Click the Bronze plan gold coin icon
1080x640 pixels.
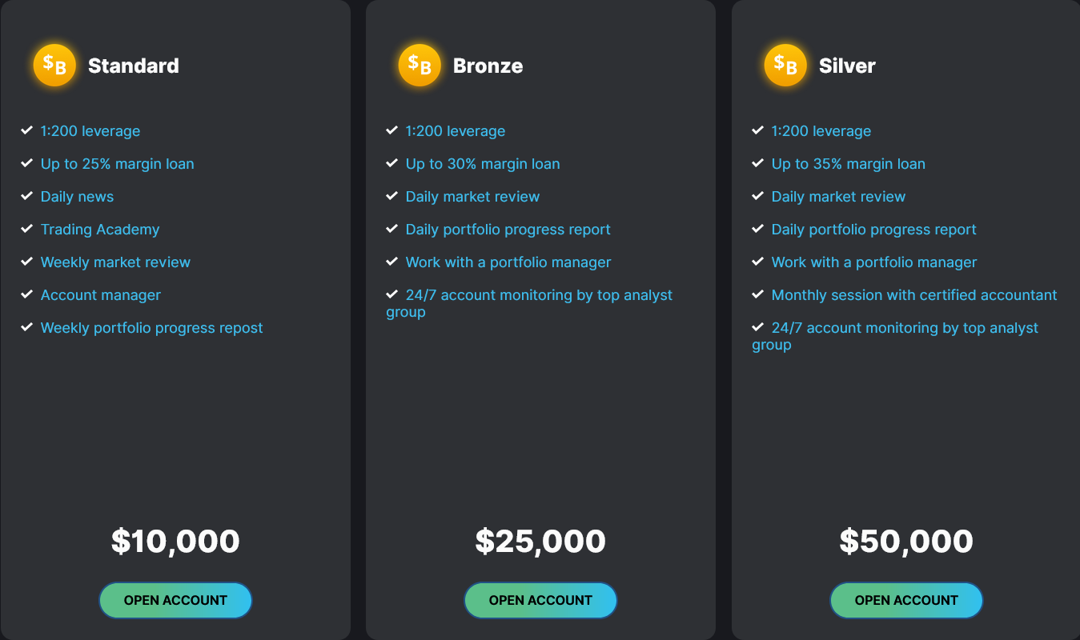pos(420,65)
